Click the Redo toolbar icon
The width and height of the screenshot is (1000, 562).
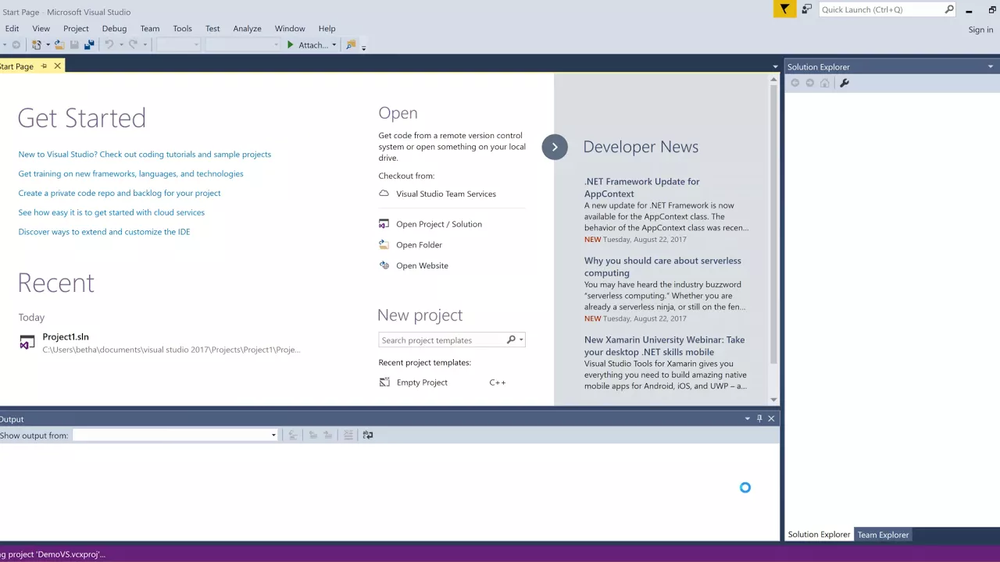(133, 45)
